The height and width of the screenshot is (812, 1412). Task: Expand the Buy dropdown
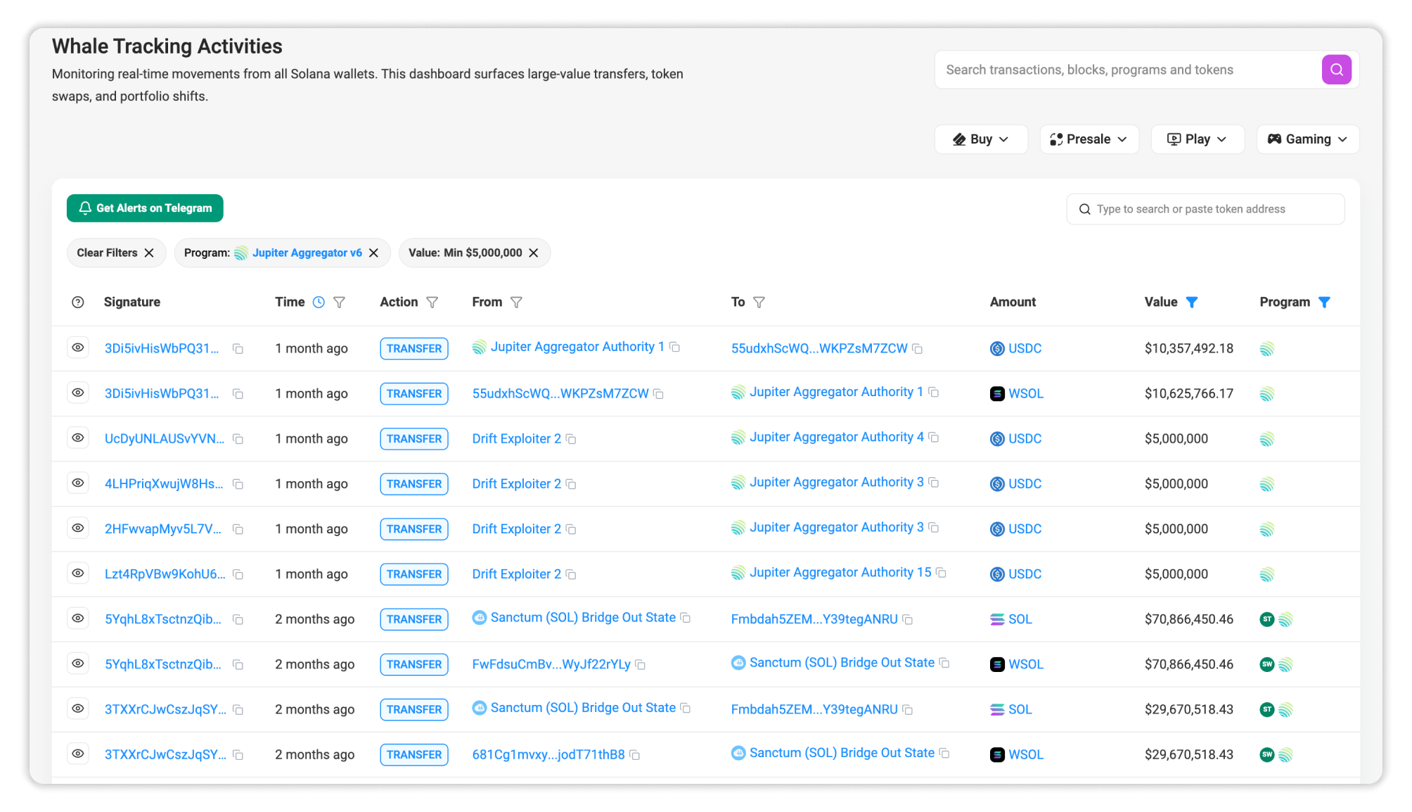point(981,139)
